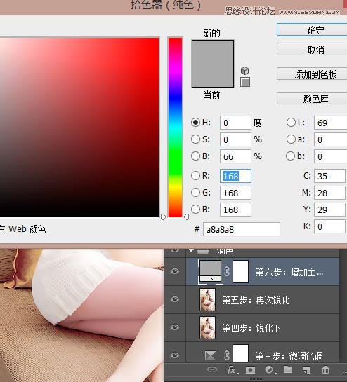
Task: Click the link layers icon at the panel bottom
Action: click(x=212, y=369)
